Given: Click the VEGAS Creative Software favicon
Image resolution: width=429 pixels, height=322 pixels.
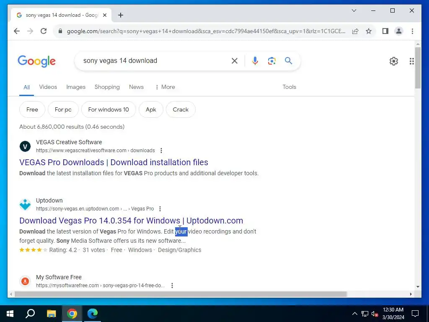Looking at the screenshot, I should 25,146.
